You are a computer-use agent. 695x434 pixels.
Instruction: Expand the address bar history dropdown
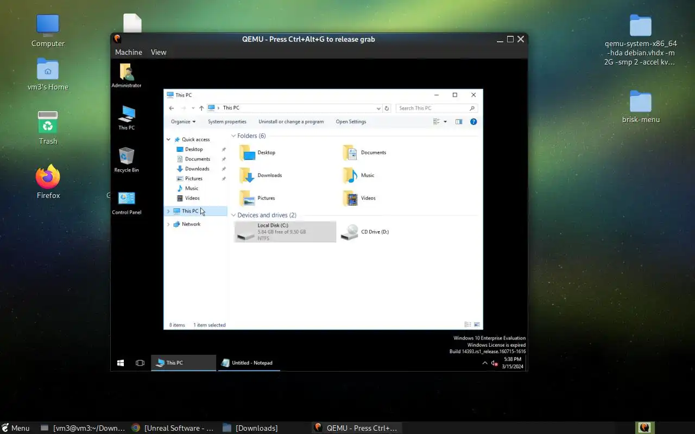click(378, 108)
